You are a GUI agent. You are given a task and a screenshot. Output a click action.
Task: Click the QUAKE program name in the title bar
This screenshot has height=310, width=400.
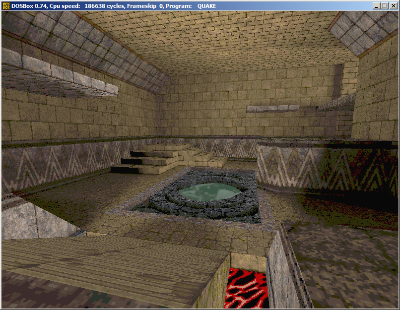[207, 6]
